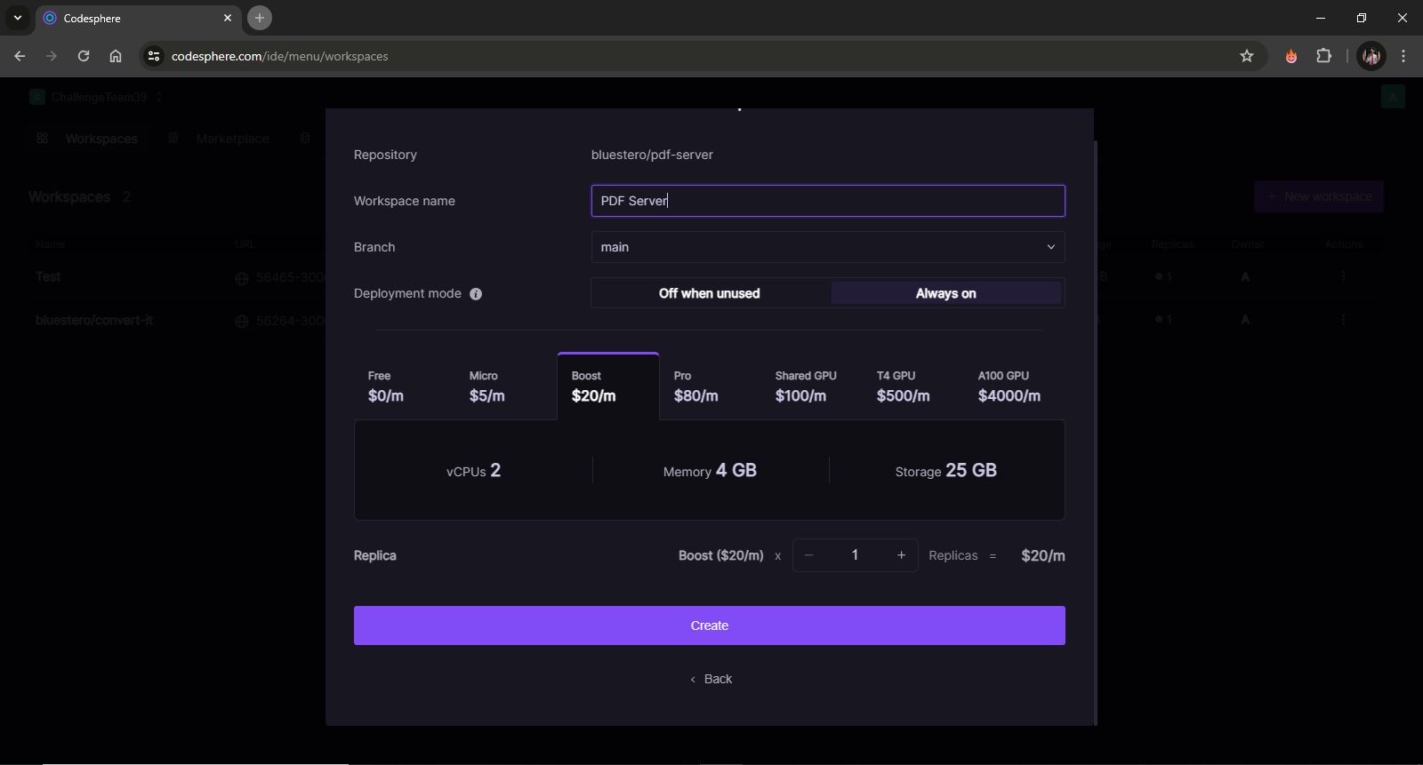Click New workspace button behind dialog
The width and height of the screenshot is (1423, 765).
pos(1319,196)
